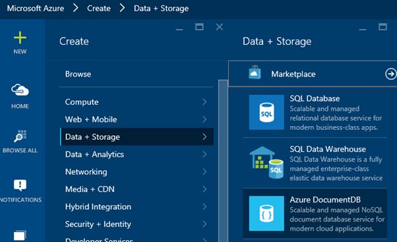This screenshot has height=242, width=397.
Task: Click the Create blade vertical scrollbar
Action: coord(223,161)
